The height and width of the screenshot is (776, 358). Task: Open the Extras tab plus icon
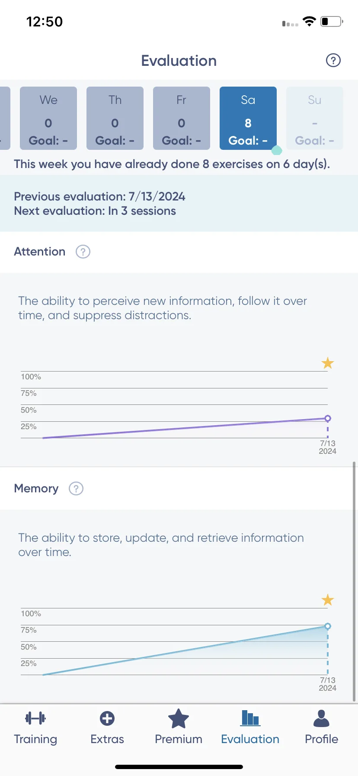(x=107, y=727)
